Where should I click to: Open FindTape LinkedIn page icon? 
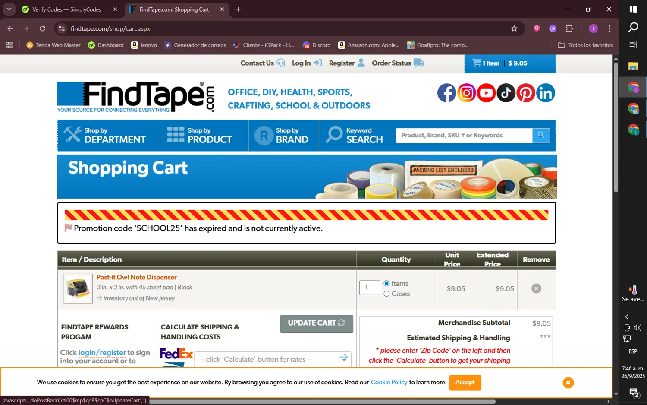point(546,93)
